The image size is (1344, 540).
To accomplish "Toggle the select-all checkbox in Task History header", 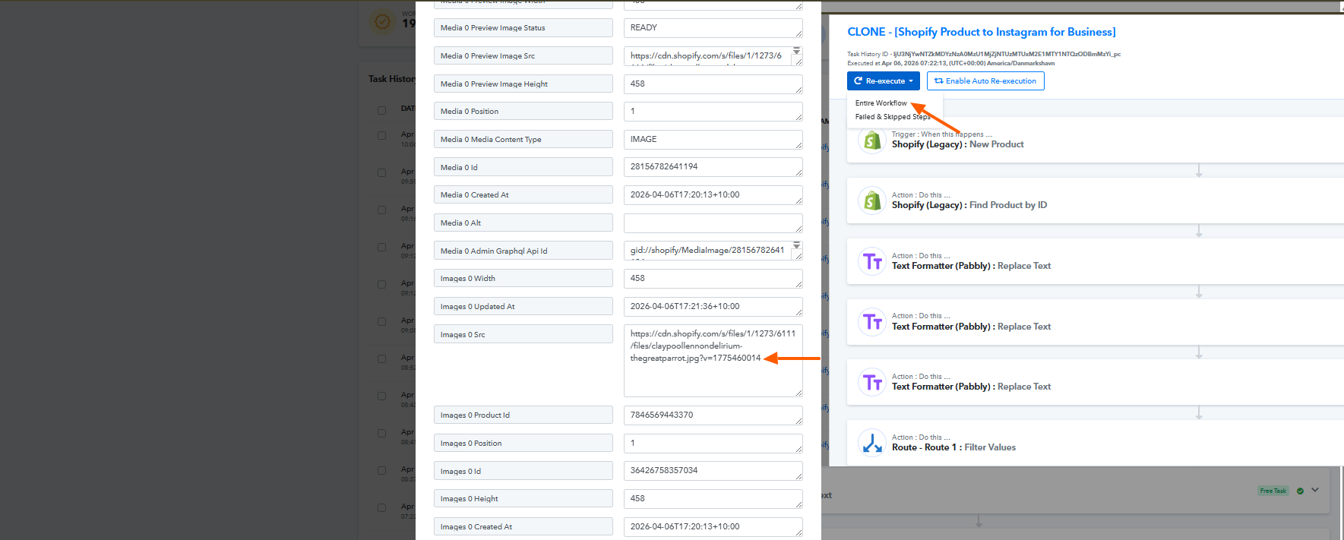I will pos(381,110).
